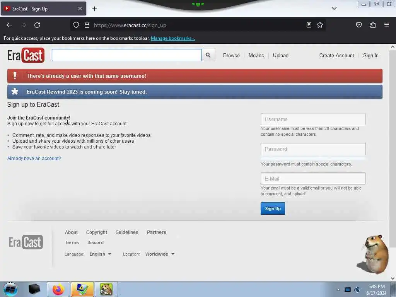This screenshot has height=297, width=396.
Task: Click the page vertical scrollbar
Action: click(x=393, y=149)
